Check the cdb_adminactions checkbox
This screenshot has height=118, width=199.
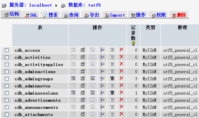coord(7,71)
